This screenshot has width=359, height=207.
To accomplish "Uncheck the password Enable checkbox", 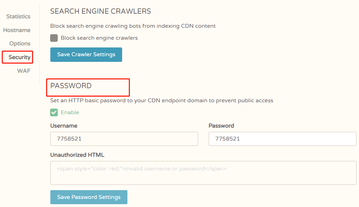I will [54, 112].
